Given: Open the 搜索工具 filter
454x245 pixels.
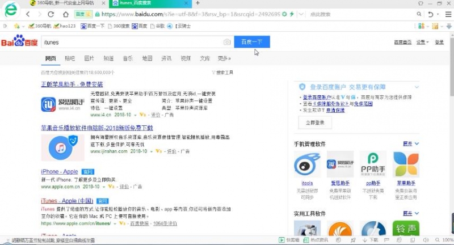Looking at the screenshot, I should point(222,73).
